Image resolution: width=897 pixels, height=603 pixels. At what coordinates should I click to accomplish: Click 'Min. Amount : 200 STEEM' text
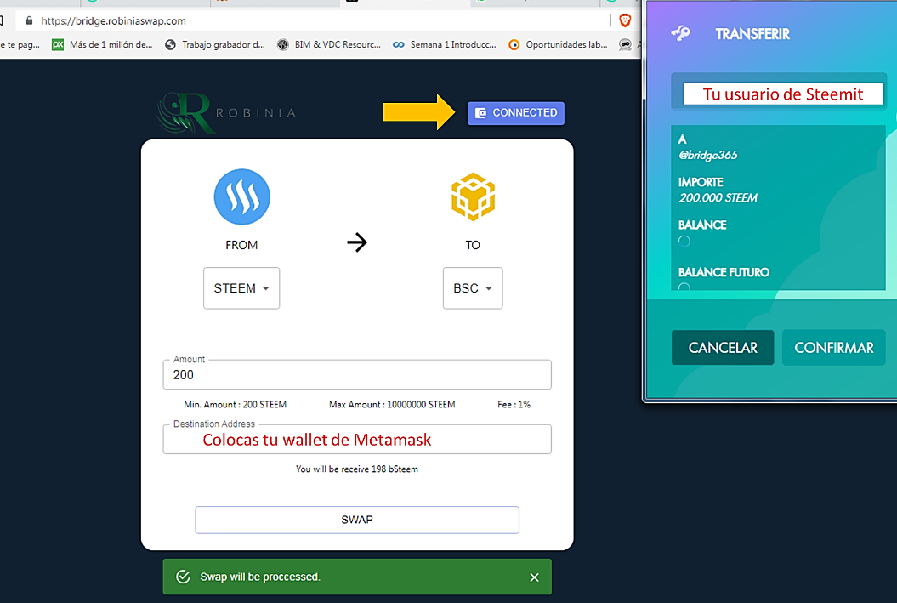click(236, 405)
